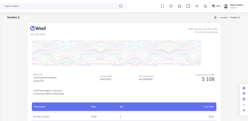Image resolution: width=248 pixels, height=121 pixels.
Task: Toggle dark mode with moon icon
Action: [x=205, y=6]
